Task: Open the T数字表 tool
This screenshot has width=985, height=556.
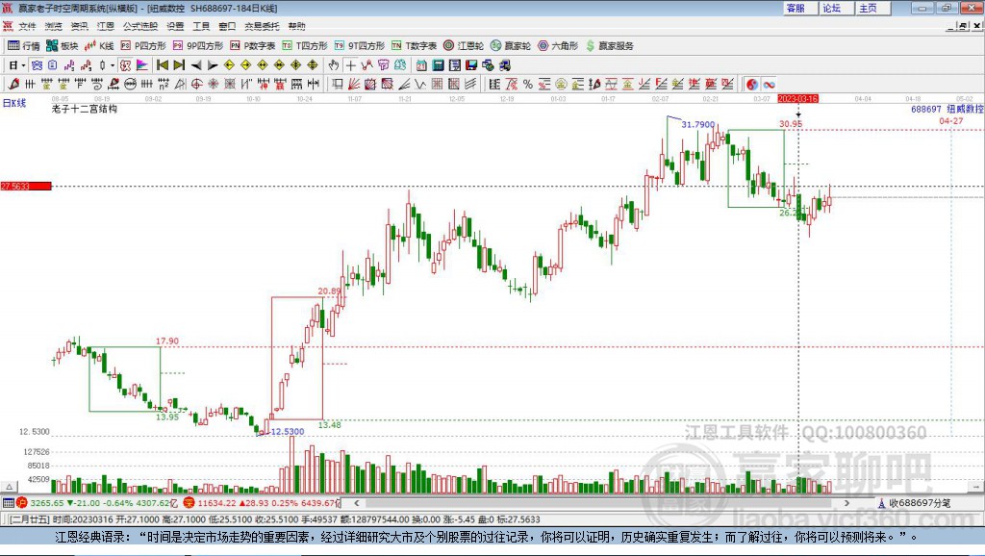Action: tap(414, 46)
